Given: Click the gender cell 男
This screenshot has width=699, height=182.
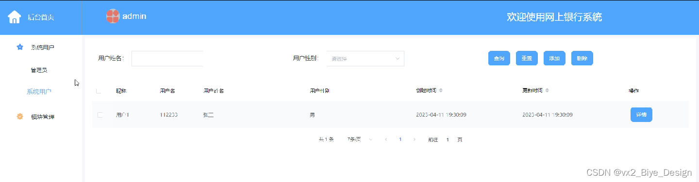Looking at the screenshot, I should click(312, 115).
